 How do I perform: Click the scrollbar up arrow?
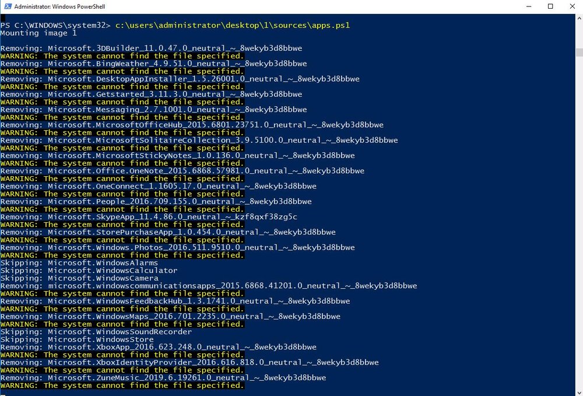pos(580,17)
